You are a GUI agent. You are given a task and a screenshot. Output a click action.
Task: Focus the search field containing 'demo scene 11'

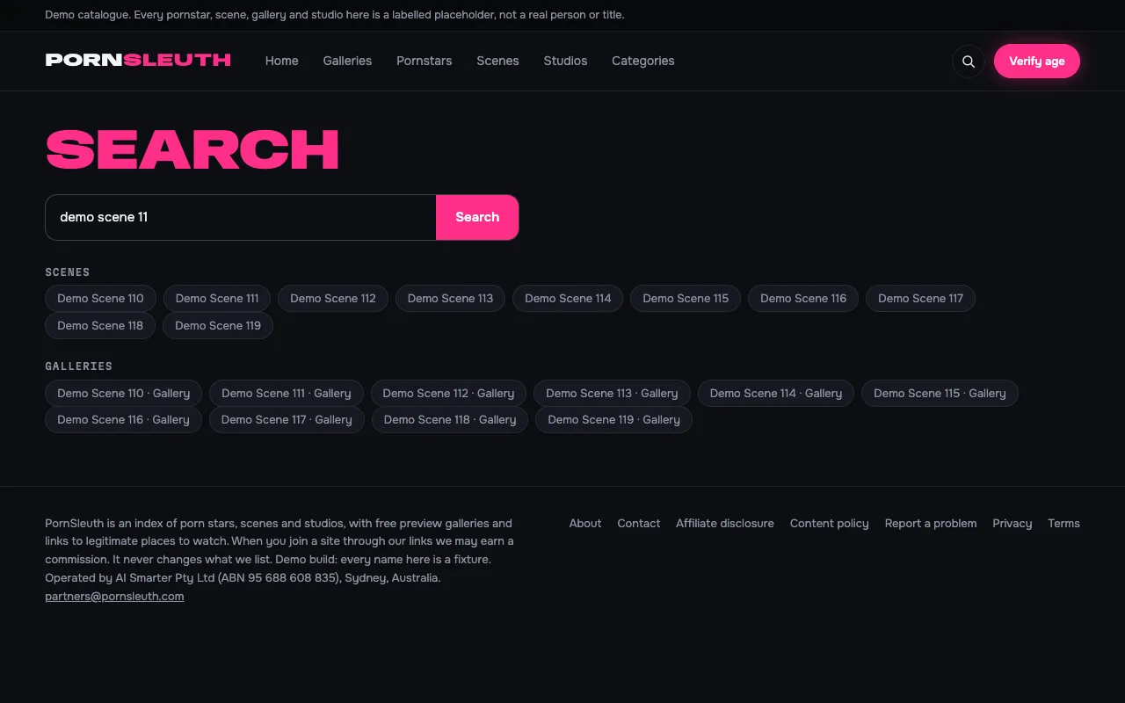(x=241, y=217)
